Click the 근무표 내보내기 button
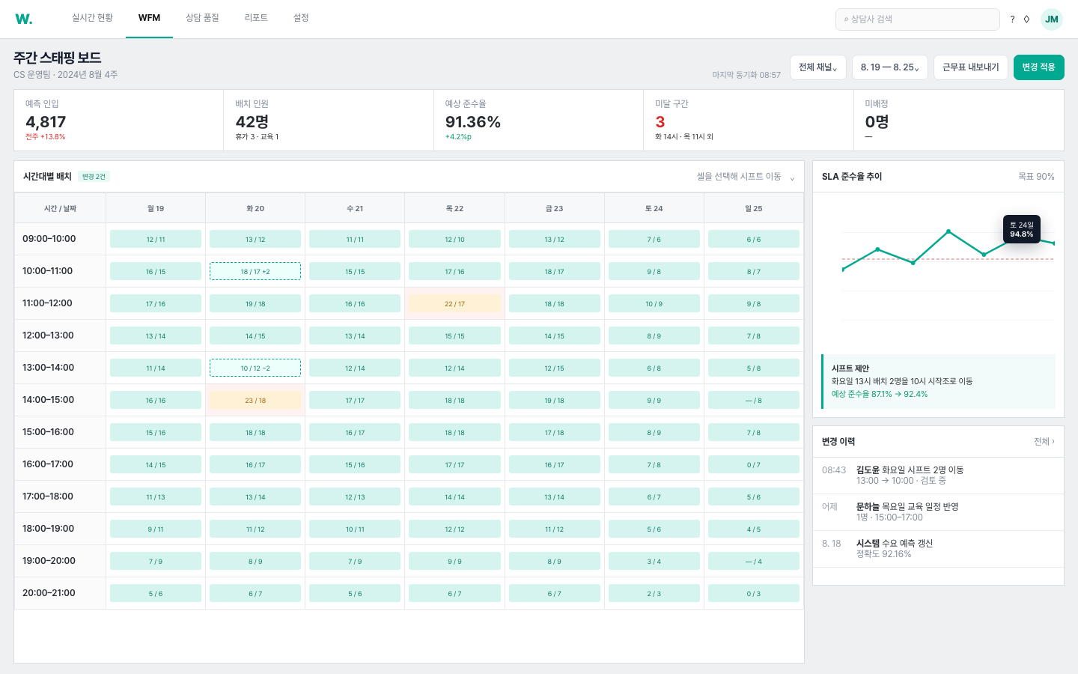 pos(971,67)
